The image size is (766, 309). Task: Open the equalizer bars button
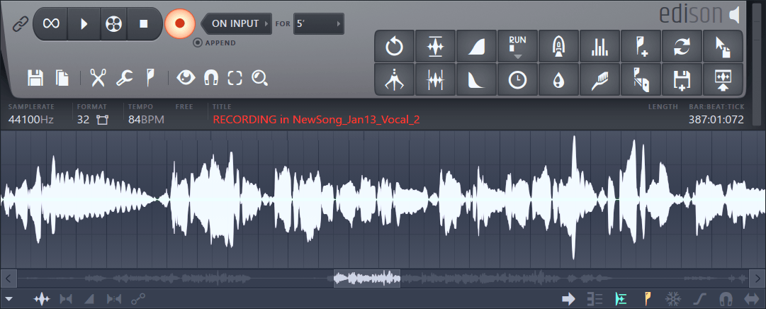pos(600,47)
